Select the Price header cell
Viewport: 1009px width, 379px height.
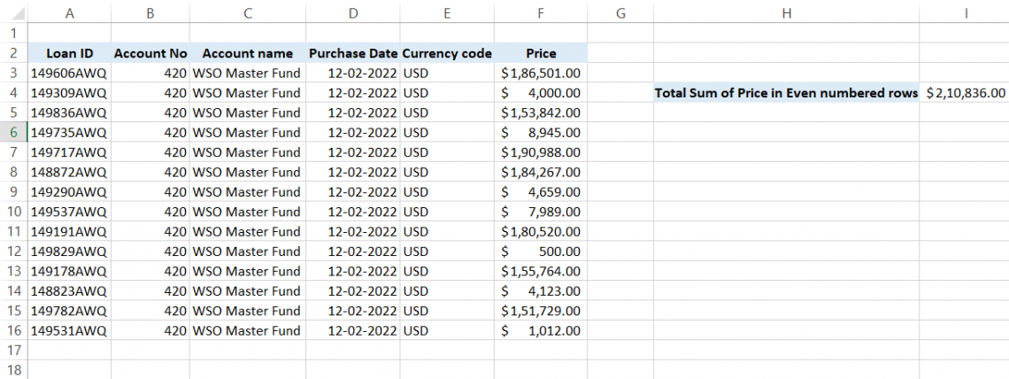coord(541,53)
